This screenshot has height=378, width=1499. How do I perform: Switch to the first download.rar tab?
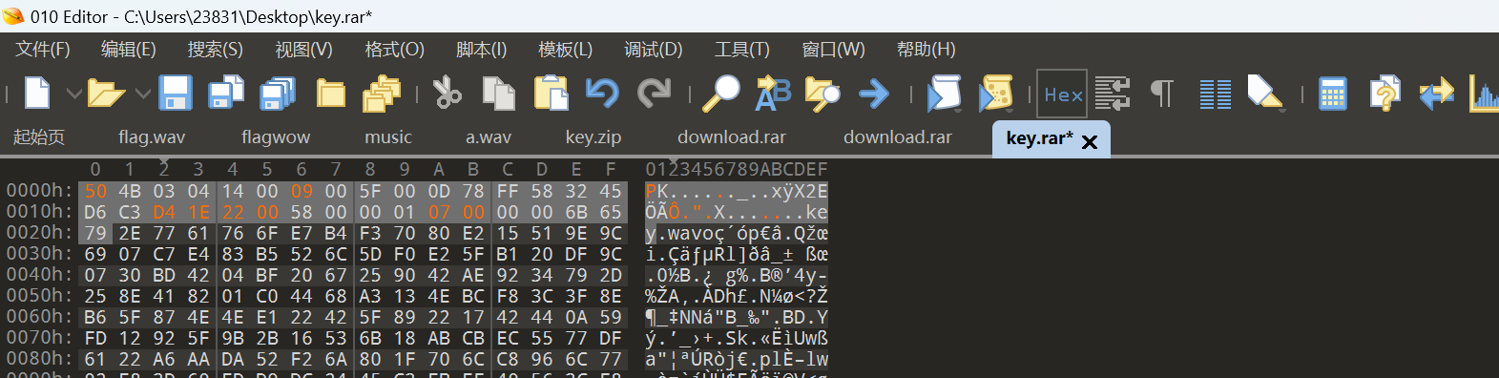(732, 137)
